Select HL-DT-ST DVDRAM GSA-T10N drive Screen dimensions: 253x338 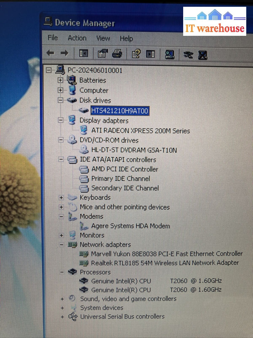pyautogui.click(x=134, y=150)
